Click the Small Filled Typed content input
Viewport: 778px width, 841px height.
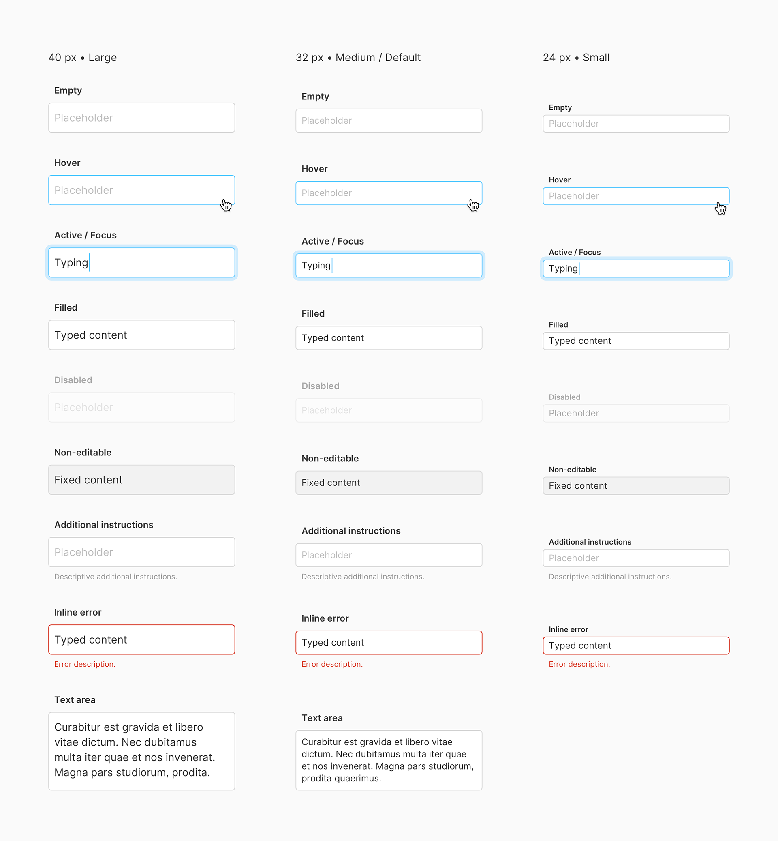click(x=636, y=341)
